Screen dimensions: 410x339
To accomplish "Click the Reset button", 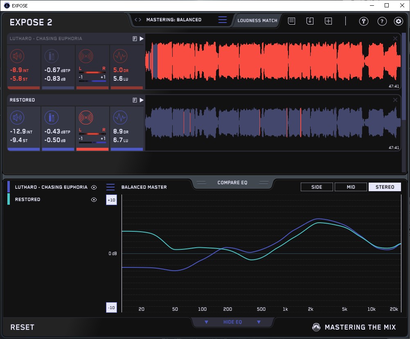I will point(23,327).
